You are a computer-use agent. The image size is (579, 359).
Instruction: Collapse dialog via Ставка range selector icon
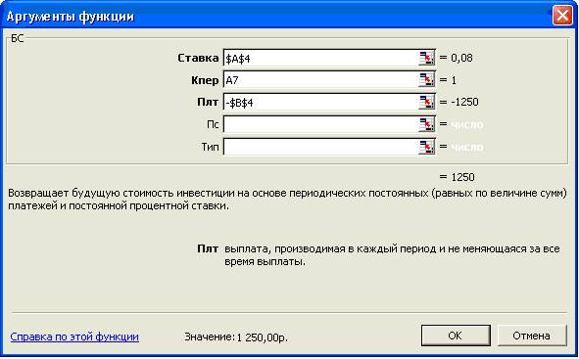pos(426,59)
